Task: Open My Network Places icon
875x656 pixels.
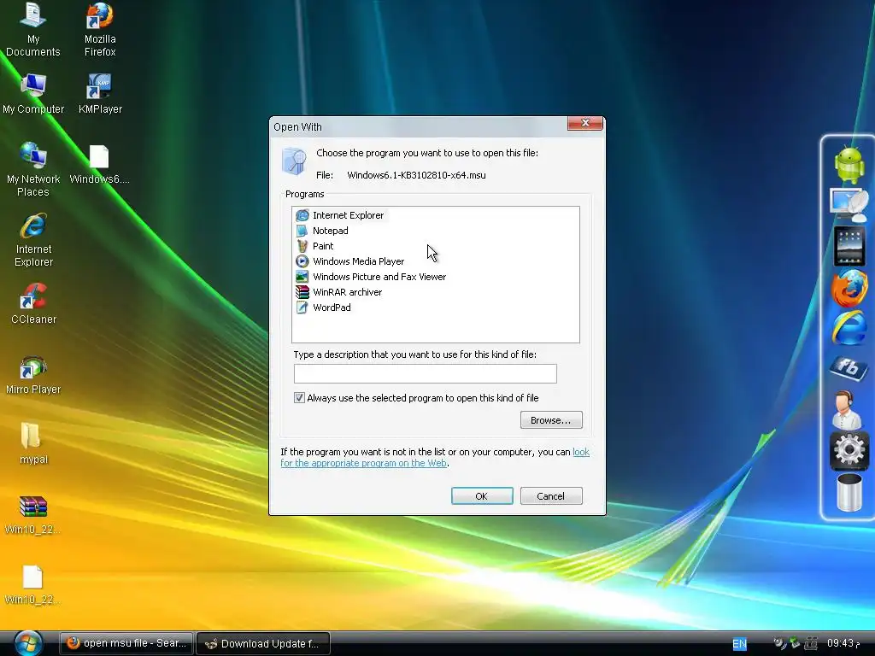Action: tap(33, 170)
